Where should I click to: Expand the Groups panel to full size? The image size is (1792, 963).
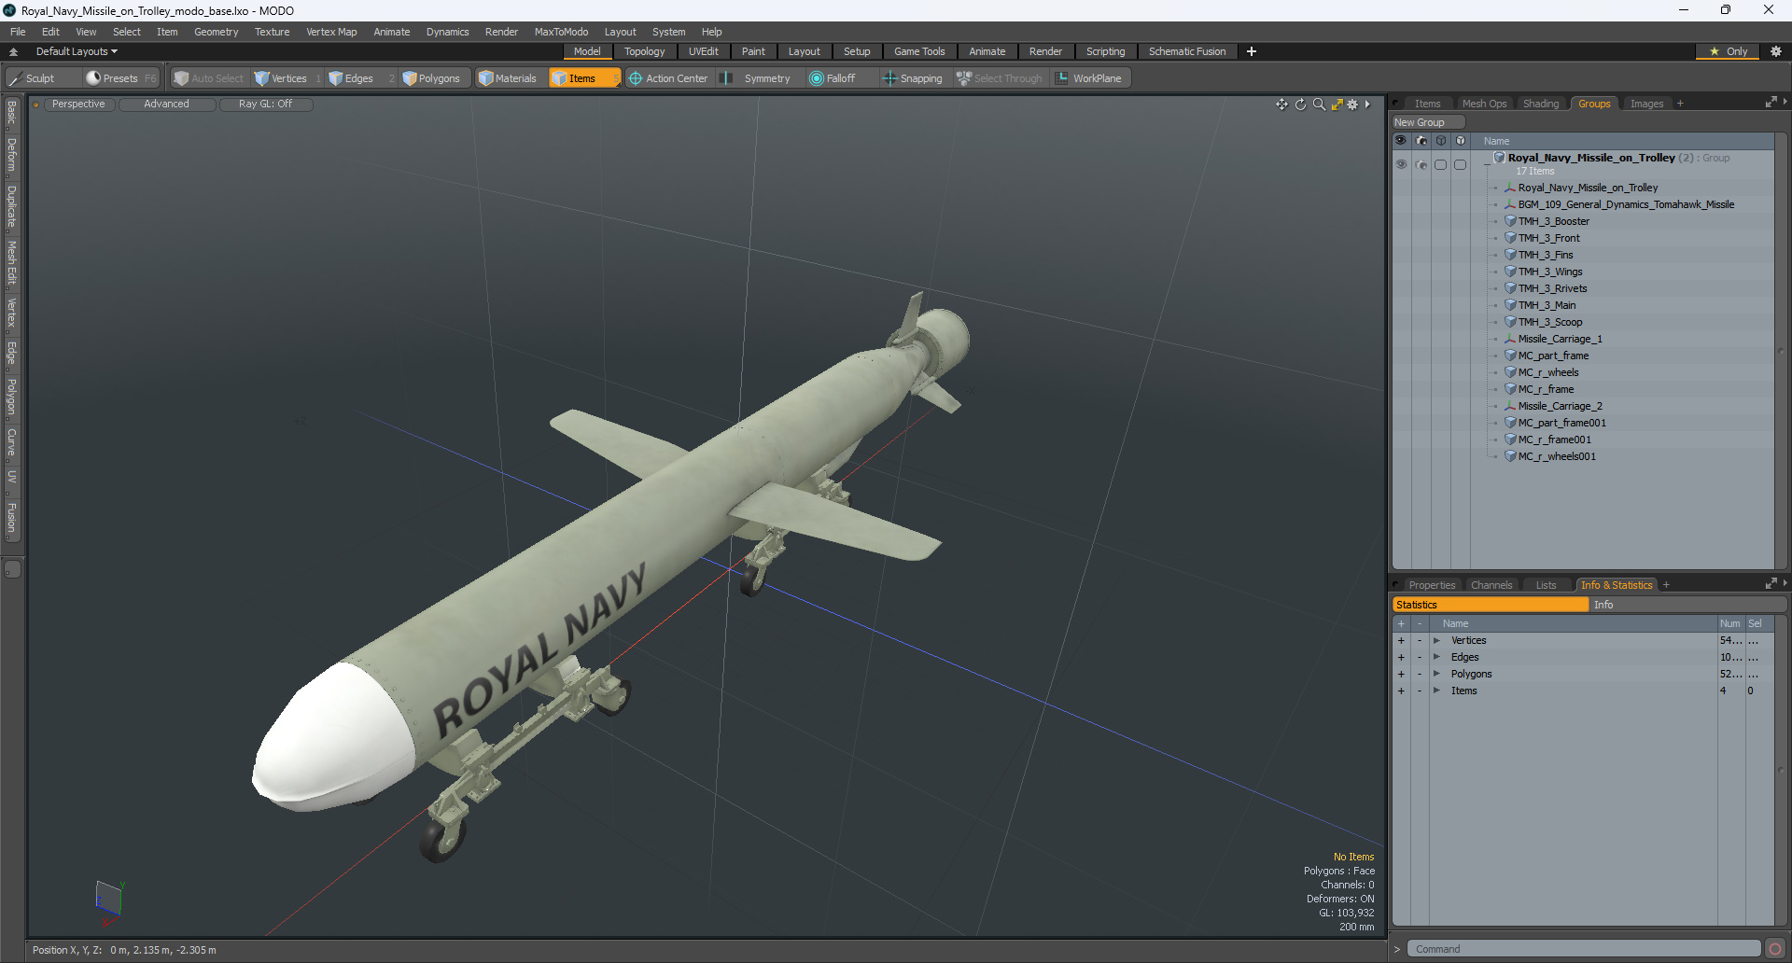(x=1771, y=103)
